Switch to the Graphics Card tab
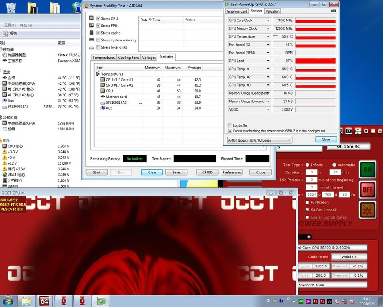 [237, 11]
